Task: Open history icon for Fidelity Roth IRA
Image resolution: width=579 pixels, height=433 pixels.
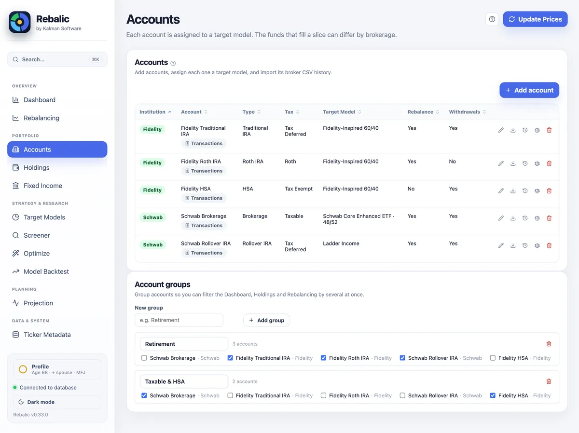Action: coord(525,163)
